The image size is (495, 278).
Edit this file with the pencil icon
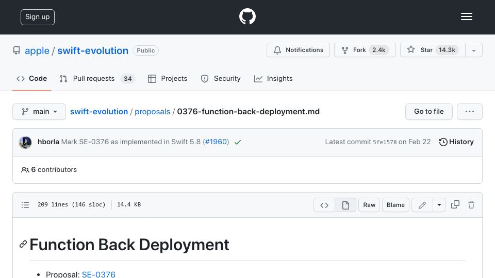[x=422, y=205]
